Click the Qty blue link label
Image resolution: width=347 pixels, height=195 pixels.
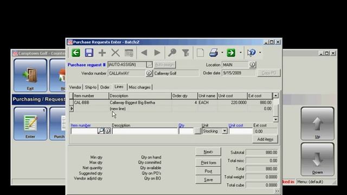181,125
